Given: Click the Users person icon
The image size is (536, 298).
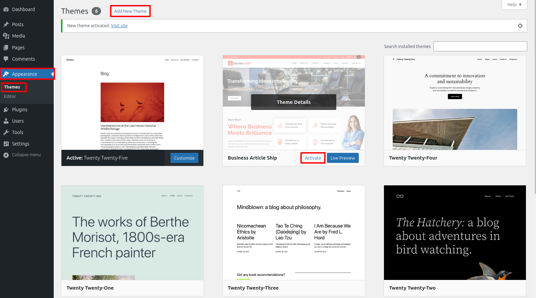Looking at the screenshot, I should coord(6,121).
